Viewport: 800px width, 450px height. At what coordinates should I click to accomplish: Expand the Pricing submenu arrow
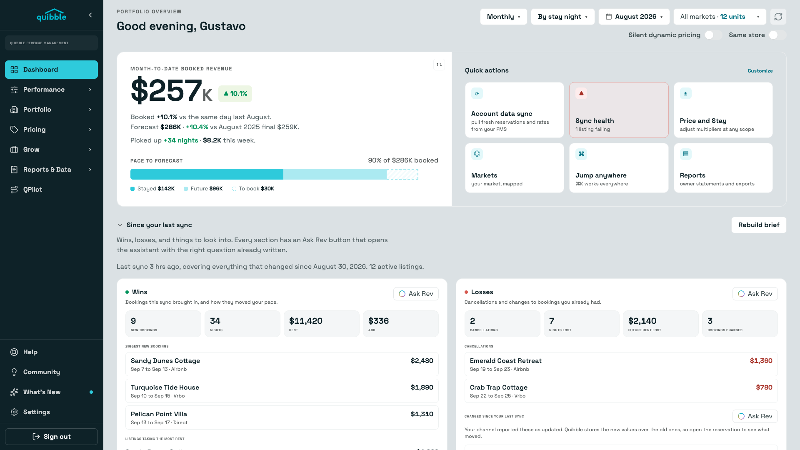(x=90, y=130)
